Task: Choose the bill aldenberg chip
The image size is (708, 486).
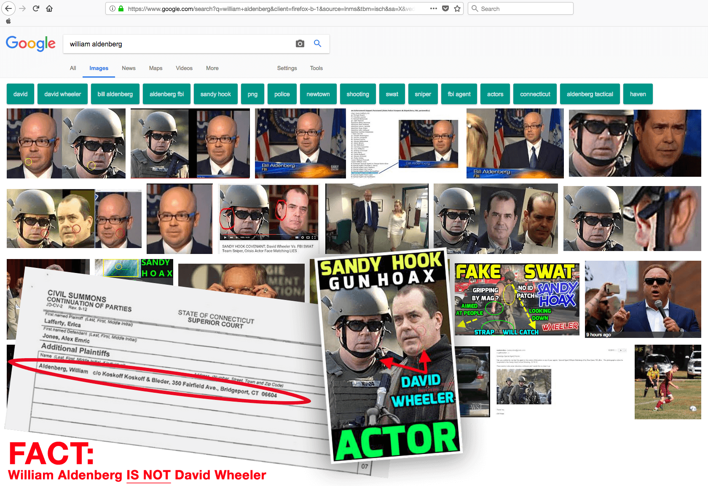Action: point(115,94)
